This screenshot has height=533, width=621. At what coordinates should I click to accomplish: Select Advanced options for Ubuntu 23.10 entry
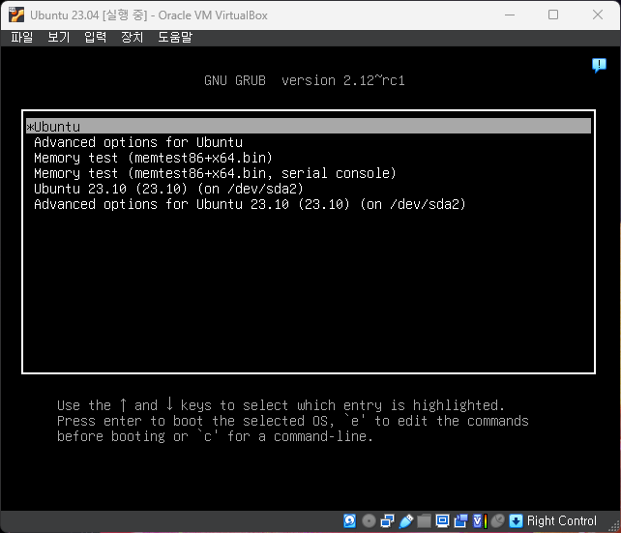(x=250, y=204)
